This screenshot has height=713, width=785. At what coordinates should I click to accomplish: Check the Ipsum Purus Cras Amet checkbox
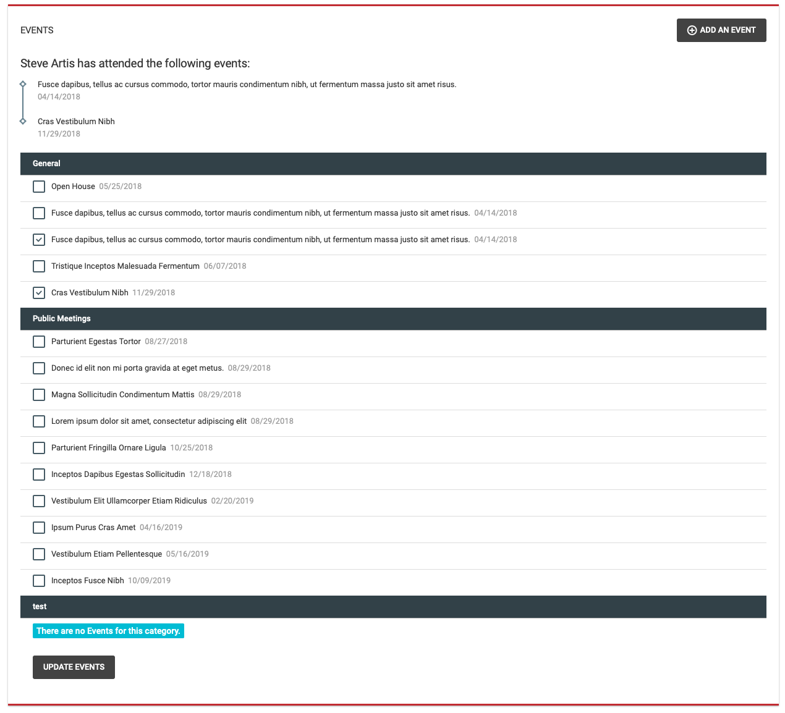coord(39,528)
